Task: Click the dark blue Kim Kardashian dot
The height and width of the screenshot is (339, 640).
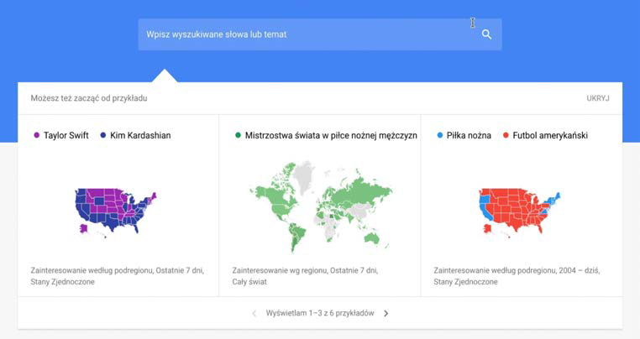Action: pyautogui.click(x=102, y=135)
